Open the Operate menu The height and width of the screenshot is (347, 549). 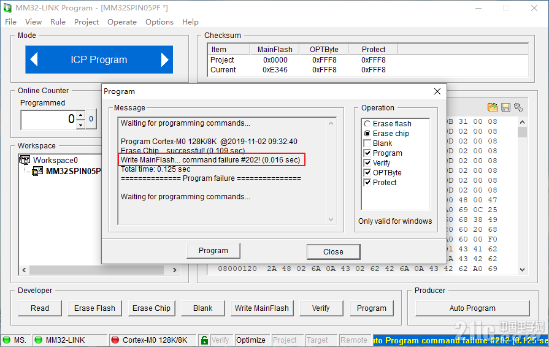point(122,22)
